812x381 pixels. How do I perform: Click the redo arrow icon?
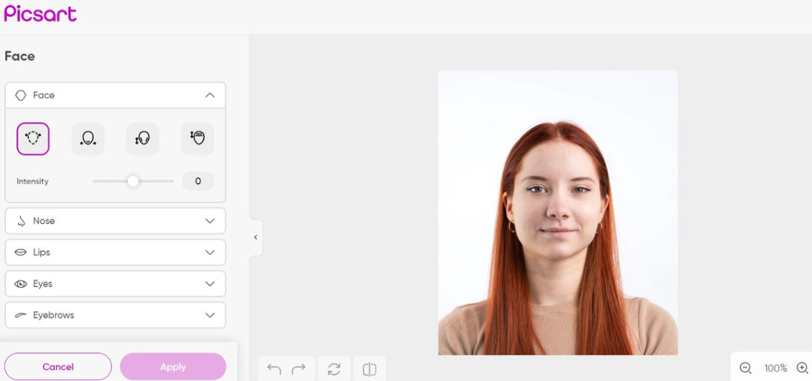pyautogui.click(x=299, y=370)
